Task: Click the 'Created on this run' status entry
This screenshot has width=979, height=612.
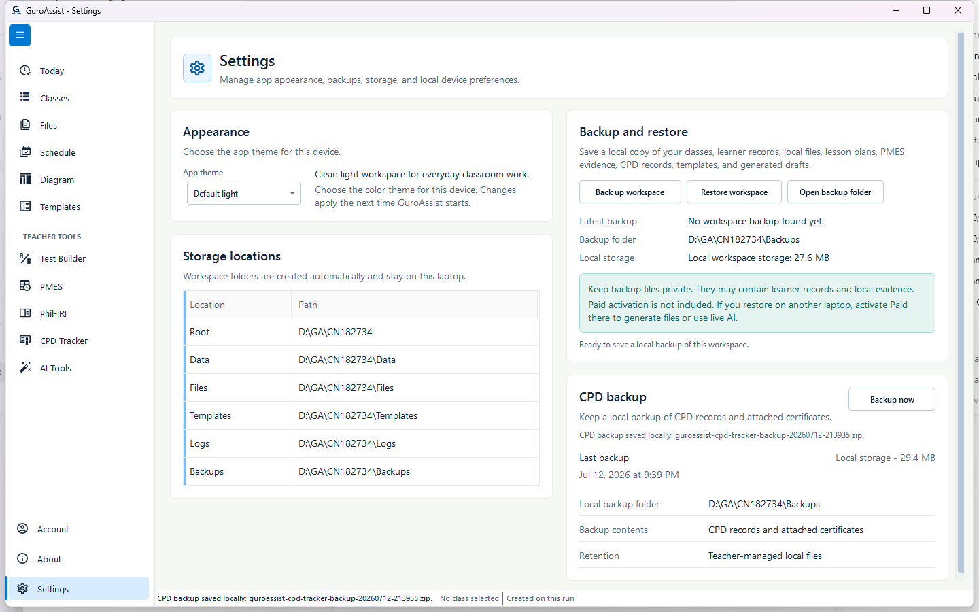Action: click(540, 598)
